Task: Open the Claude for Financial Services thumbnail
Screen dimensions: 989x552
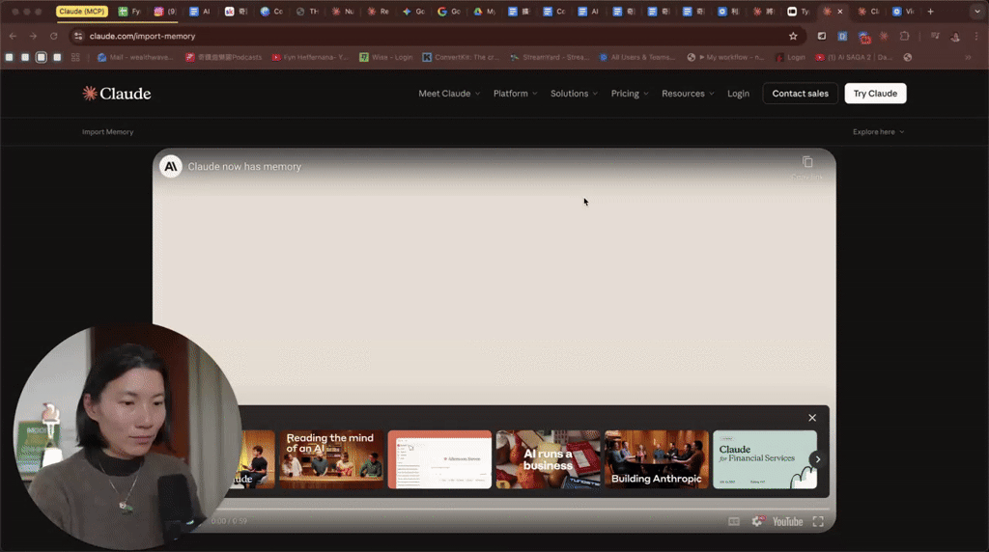Action: tap(765, 459)
